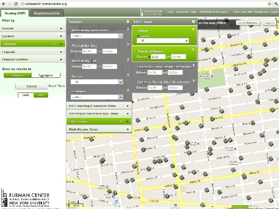Click the Placed in Service minimum year field
279x209 pixels.
pyautogui.click(x=158, y=57)
